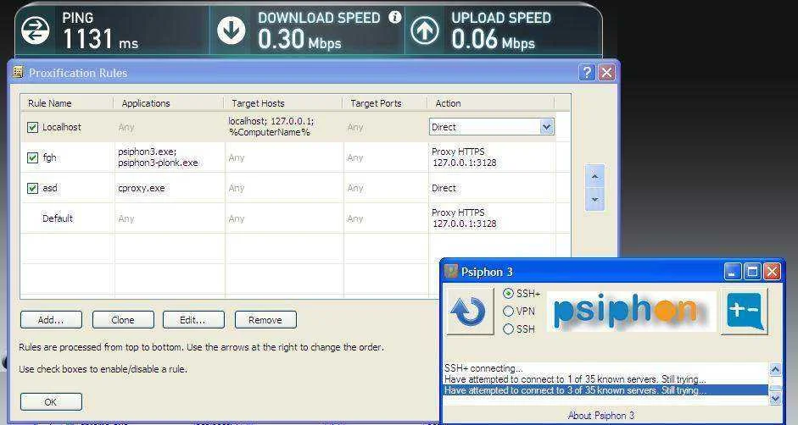Click the psiphon logo banner
This screenshot has height=425, width=798.
[631, 311]
